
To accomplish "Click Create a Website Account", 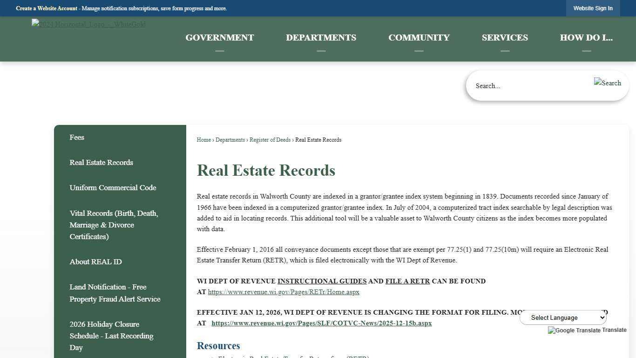I will [x=46, y=8].
